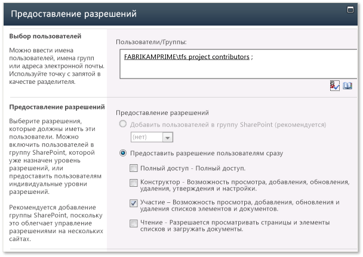Select the Предоставить разрешение пользователям сразу radio button

123,153
